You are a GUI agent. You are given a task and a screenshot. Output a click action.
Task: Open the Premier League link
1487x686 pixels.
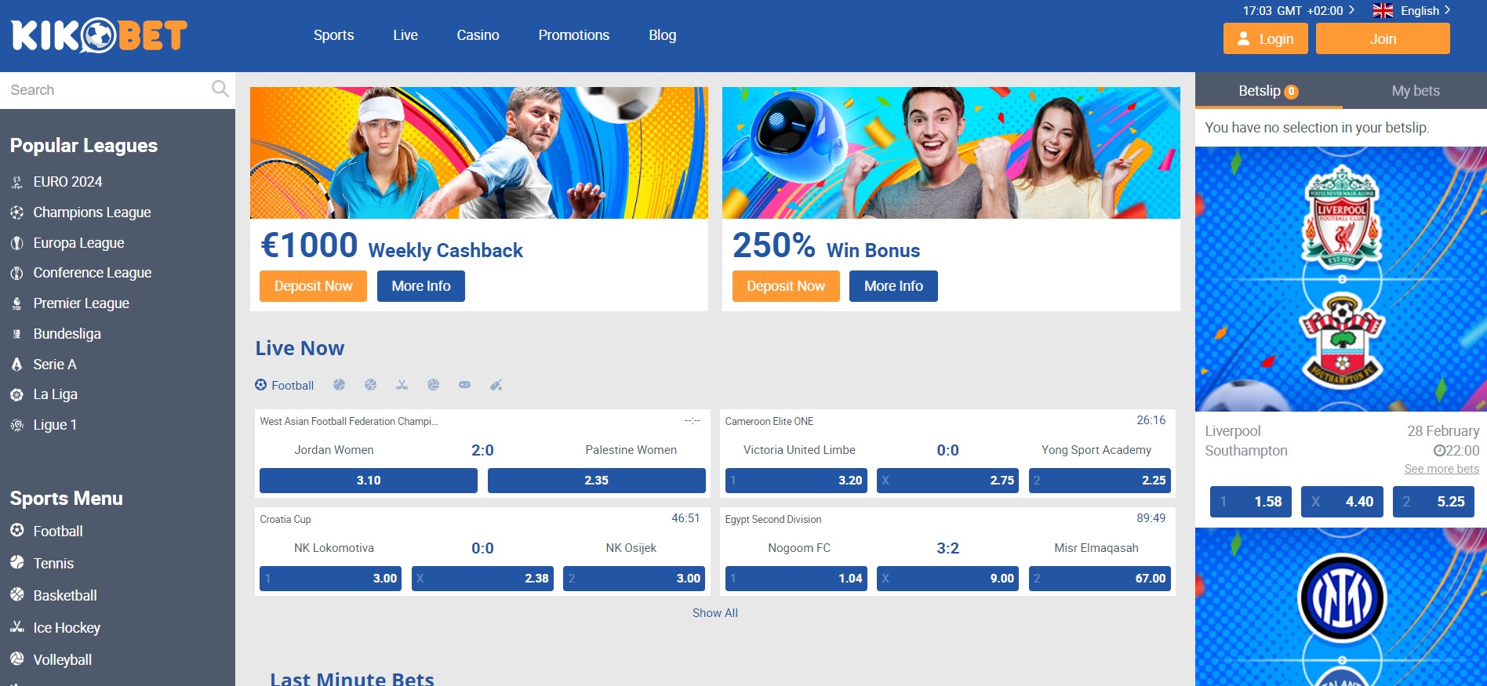(x=82, y=303)
